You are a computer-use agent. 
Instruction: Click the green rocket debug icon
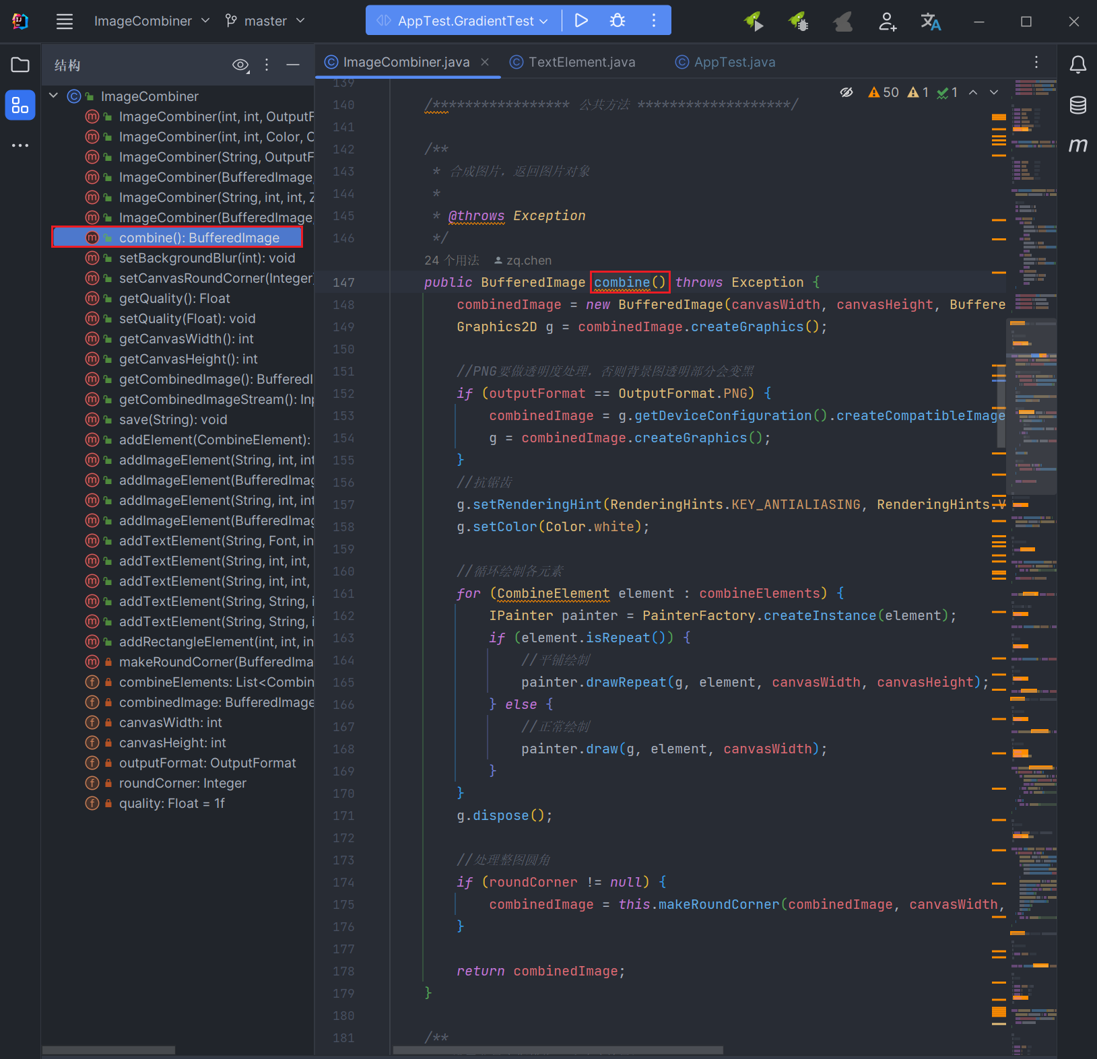click(799, 22)
